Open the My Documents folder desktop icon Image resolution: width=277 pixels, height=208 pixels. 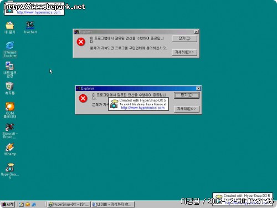coord(10,27)
